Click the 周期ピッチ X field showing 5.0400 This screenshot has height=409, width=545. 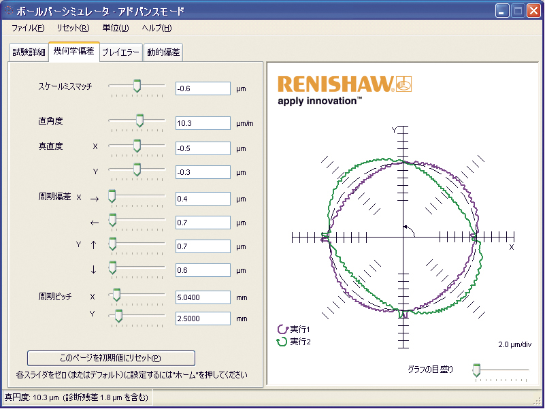point(203,297)
